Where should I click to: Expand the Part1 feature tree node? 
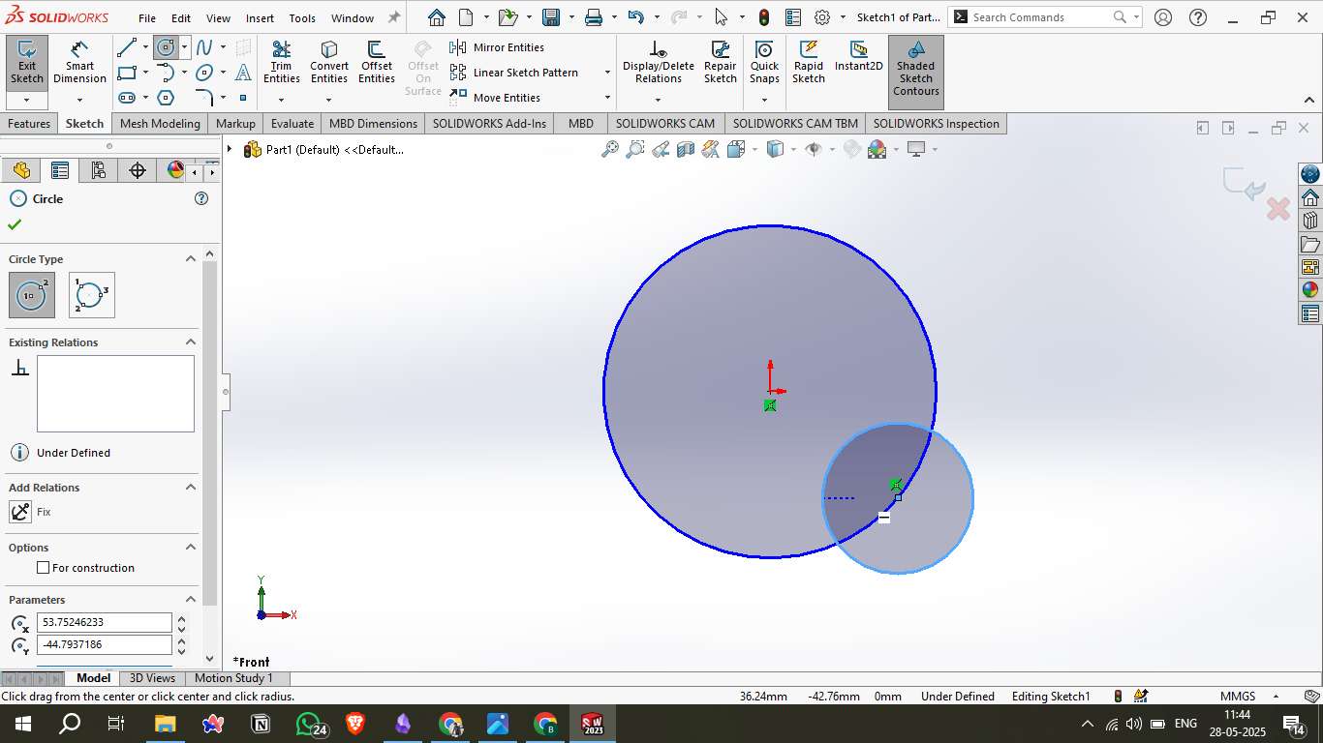coord(230,149)
